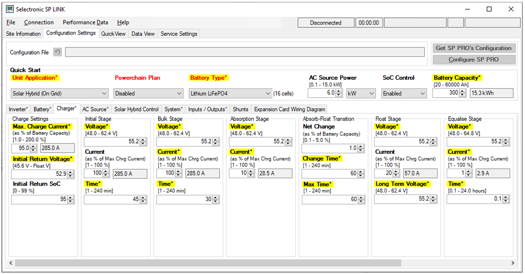
Task: Adjust the Battery Capacity Ah stepper
Action: pyautogui.click(x=462, y=93)
